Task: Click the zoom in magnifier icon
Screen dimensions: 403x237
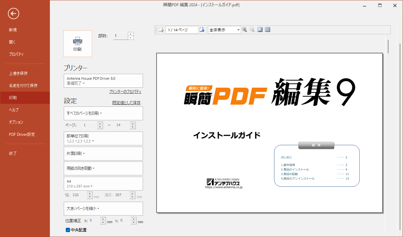Action: 244,30
